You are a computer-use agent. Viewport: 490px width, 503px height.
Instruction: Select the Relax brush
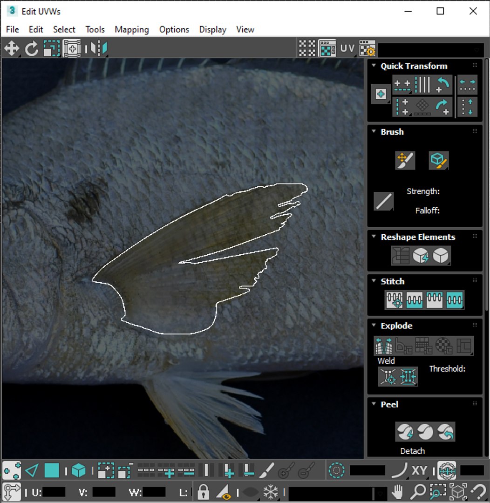tap(439, 160)
